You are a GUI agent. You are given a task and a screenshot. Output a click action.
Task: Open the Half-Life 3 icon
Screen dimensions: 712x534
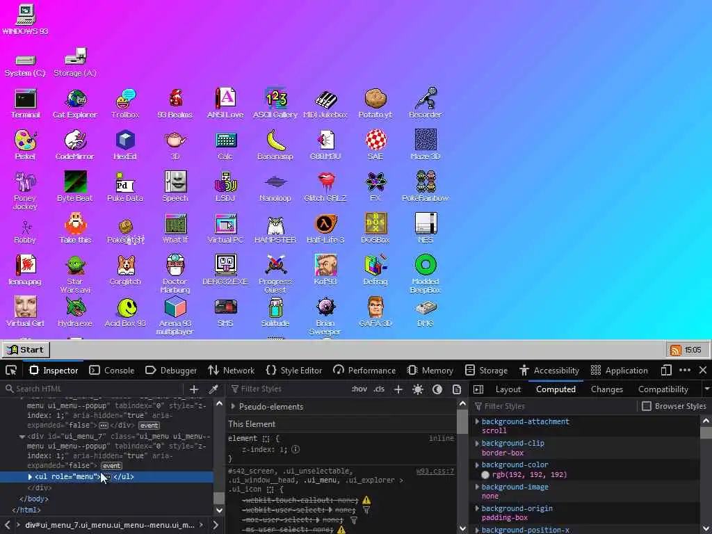pyautogui.click(x=325, y=228)
